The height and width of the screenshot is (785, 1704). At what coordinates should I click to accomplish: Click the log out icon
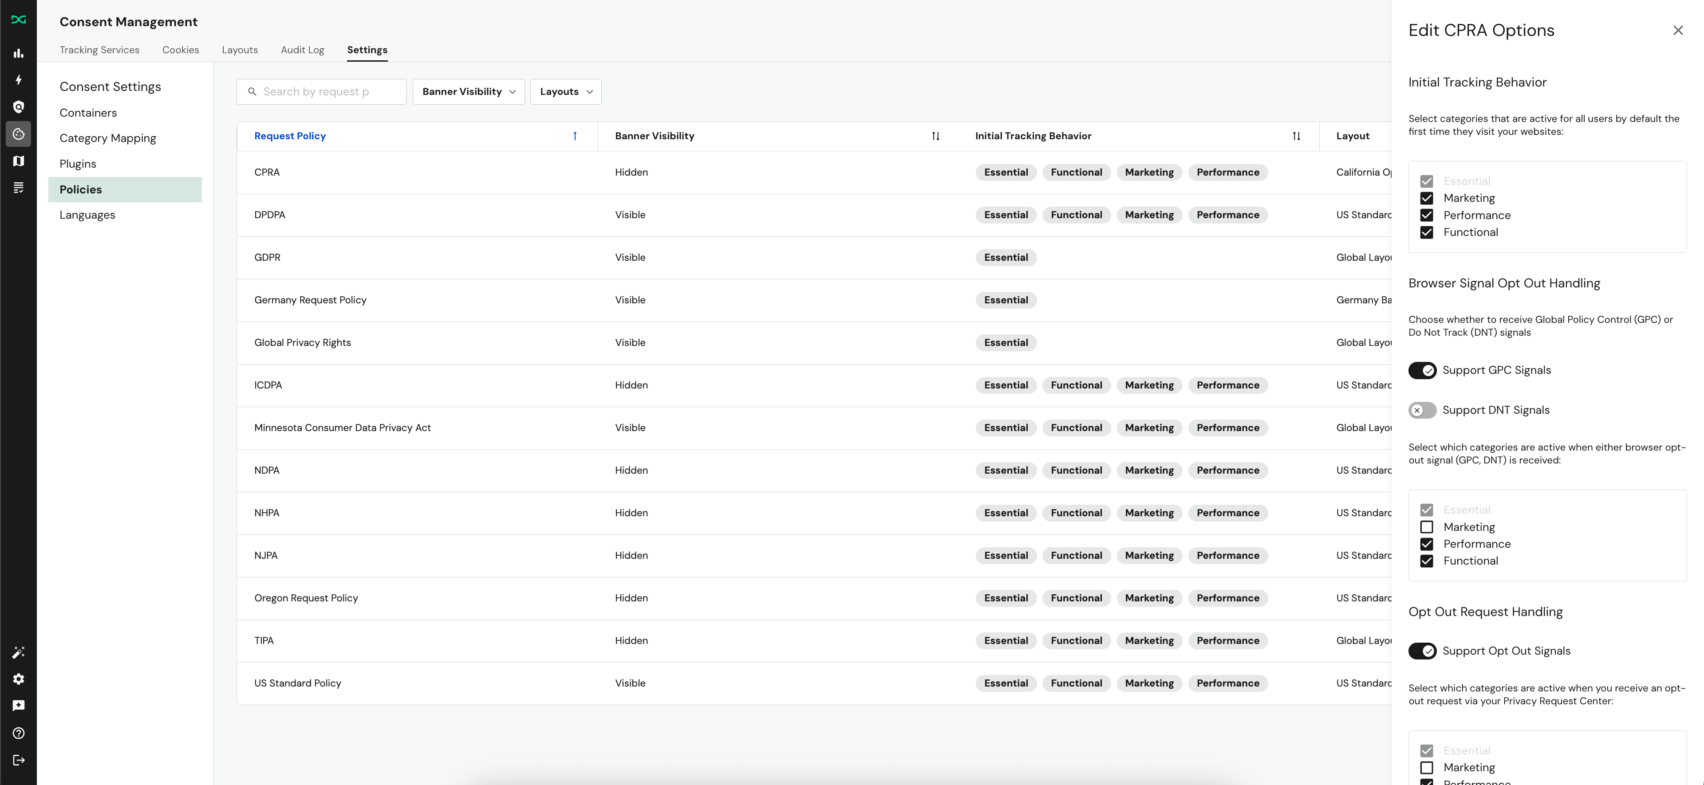tap(19, 760)
